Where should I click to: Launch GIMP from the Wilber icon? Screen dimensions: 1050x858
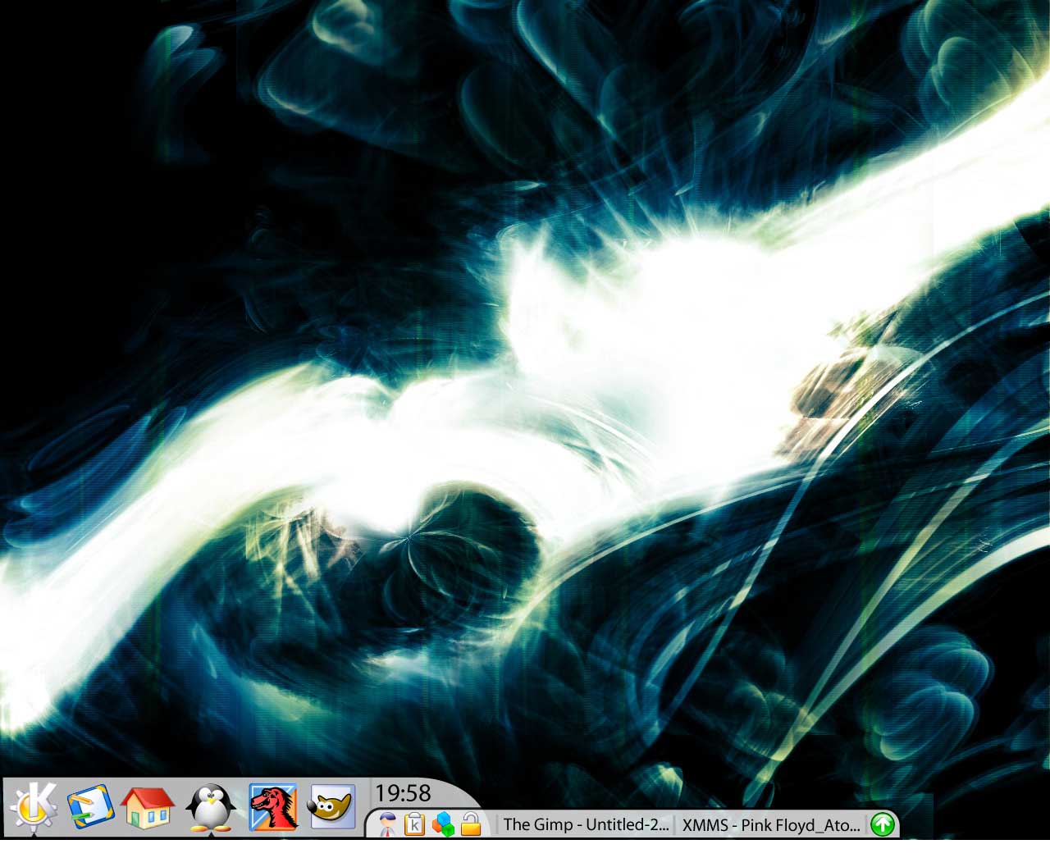pyautogui.click(x=332, y=807)
